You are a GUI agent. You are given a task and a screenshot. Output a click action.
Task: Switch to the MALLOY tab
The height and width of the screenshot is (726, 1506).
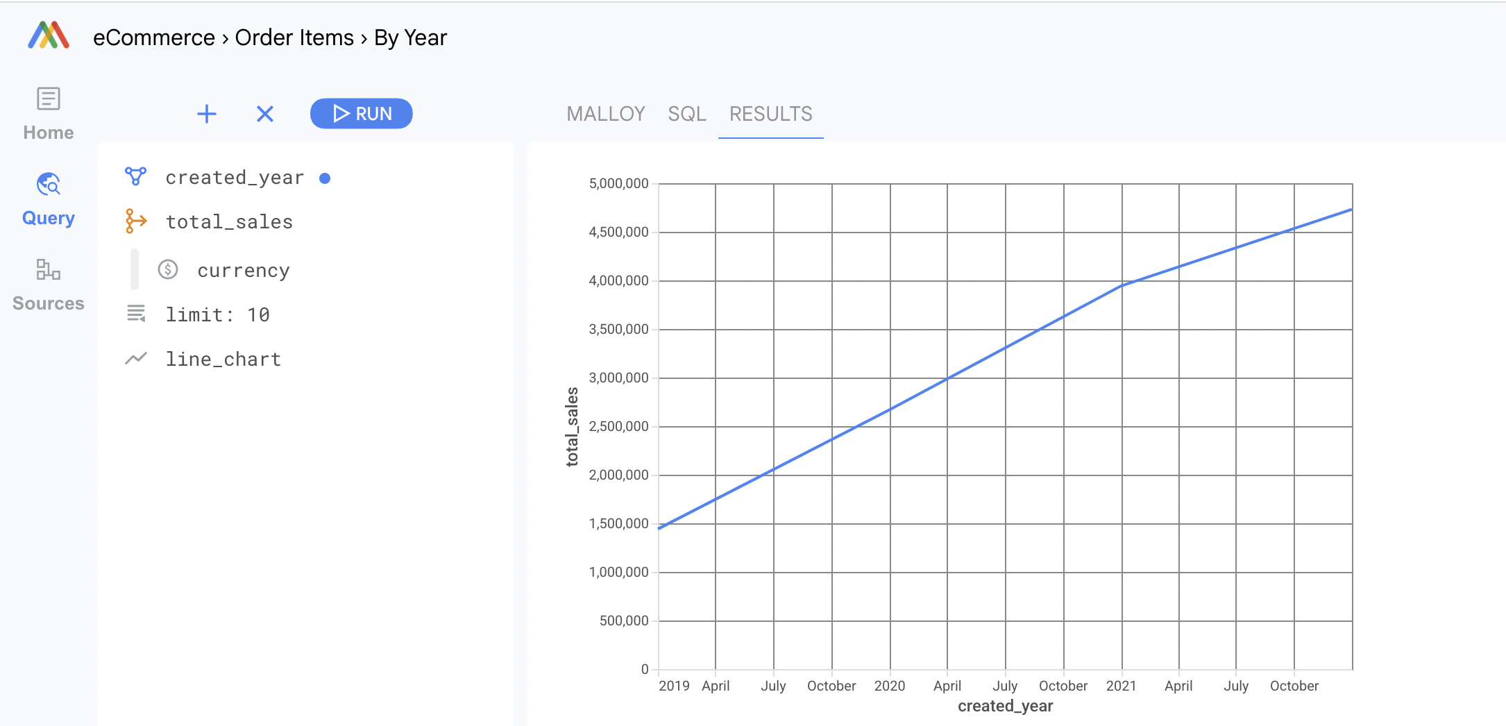pos(606,114)
